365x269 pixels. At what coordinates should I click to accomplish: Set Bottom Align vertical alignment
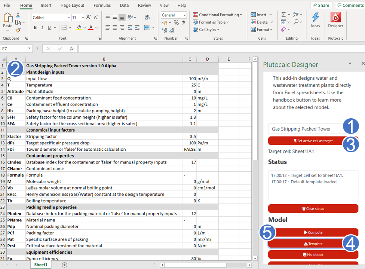click(x=122, y=17)
